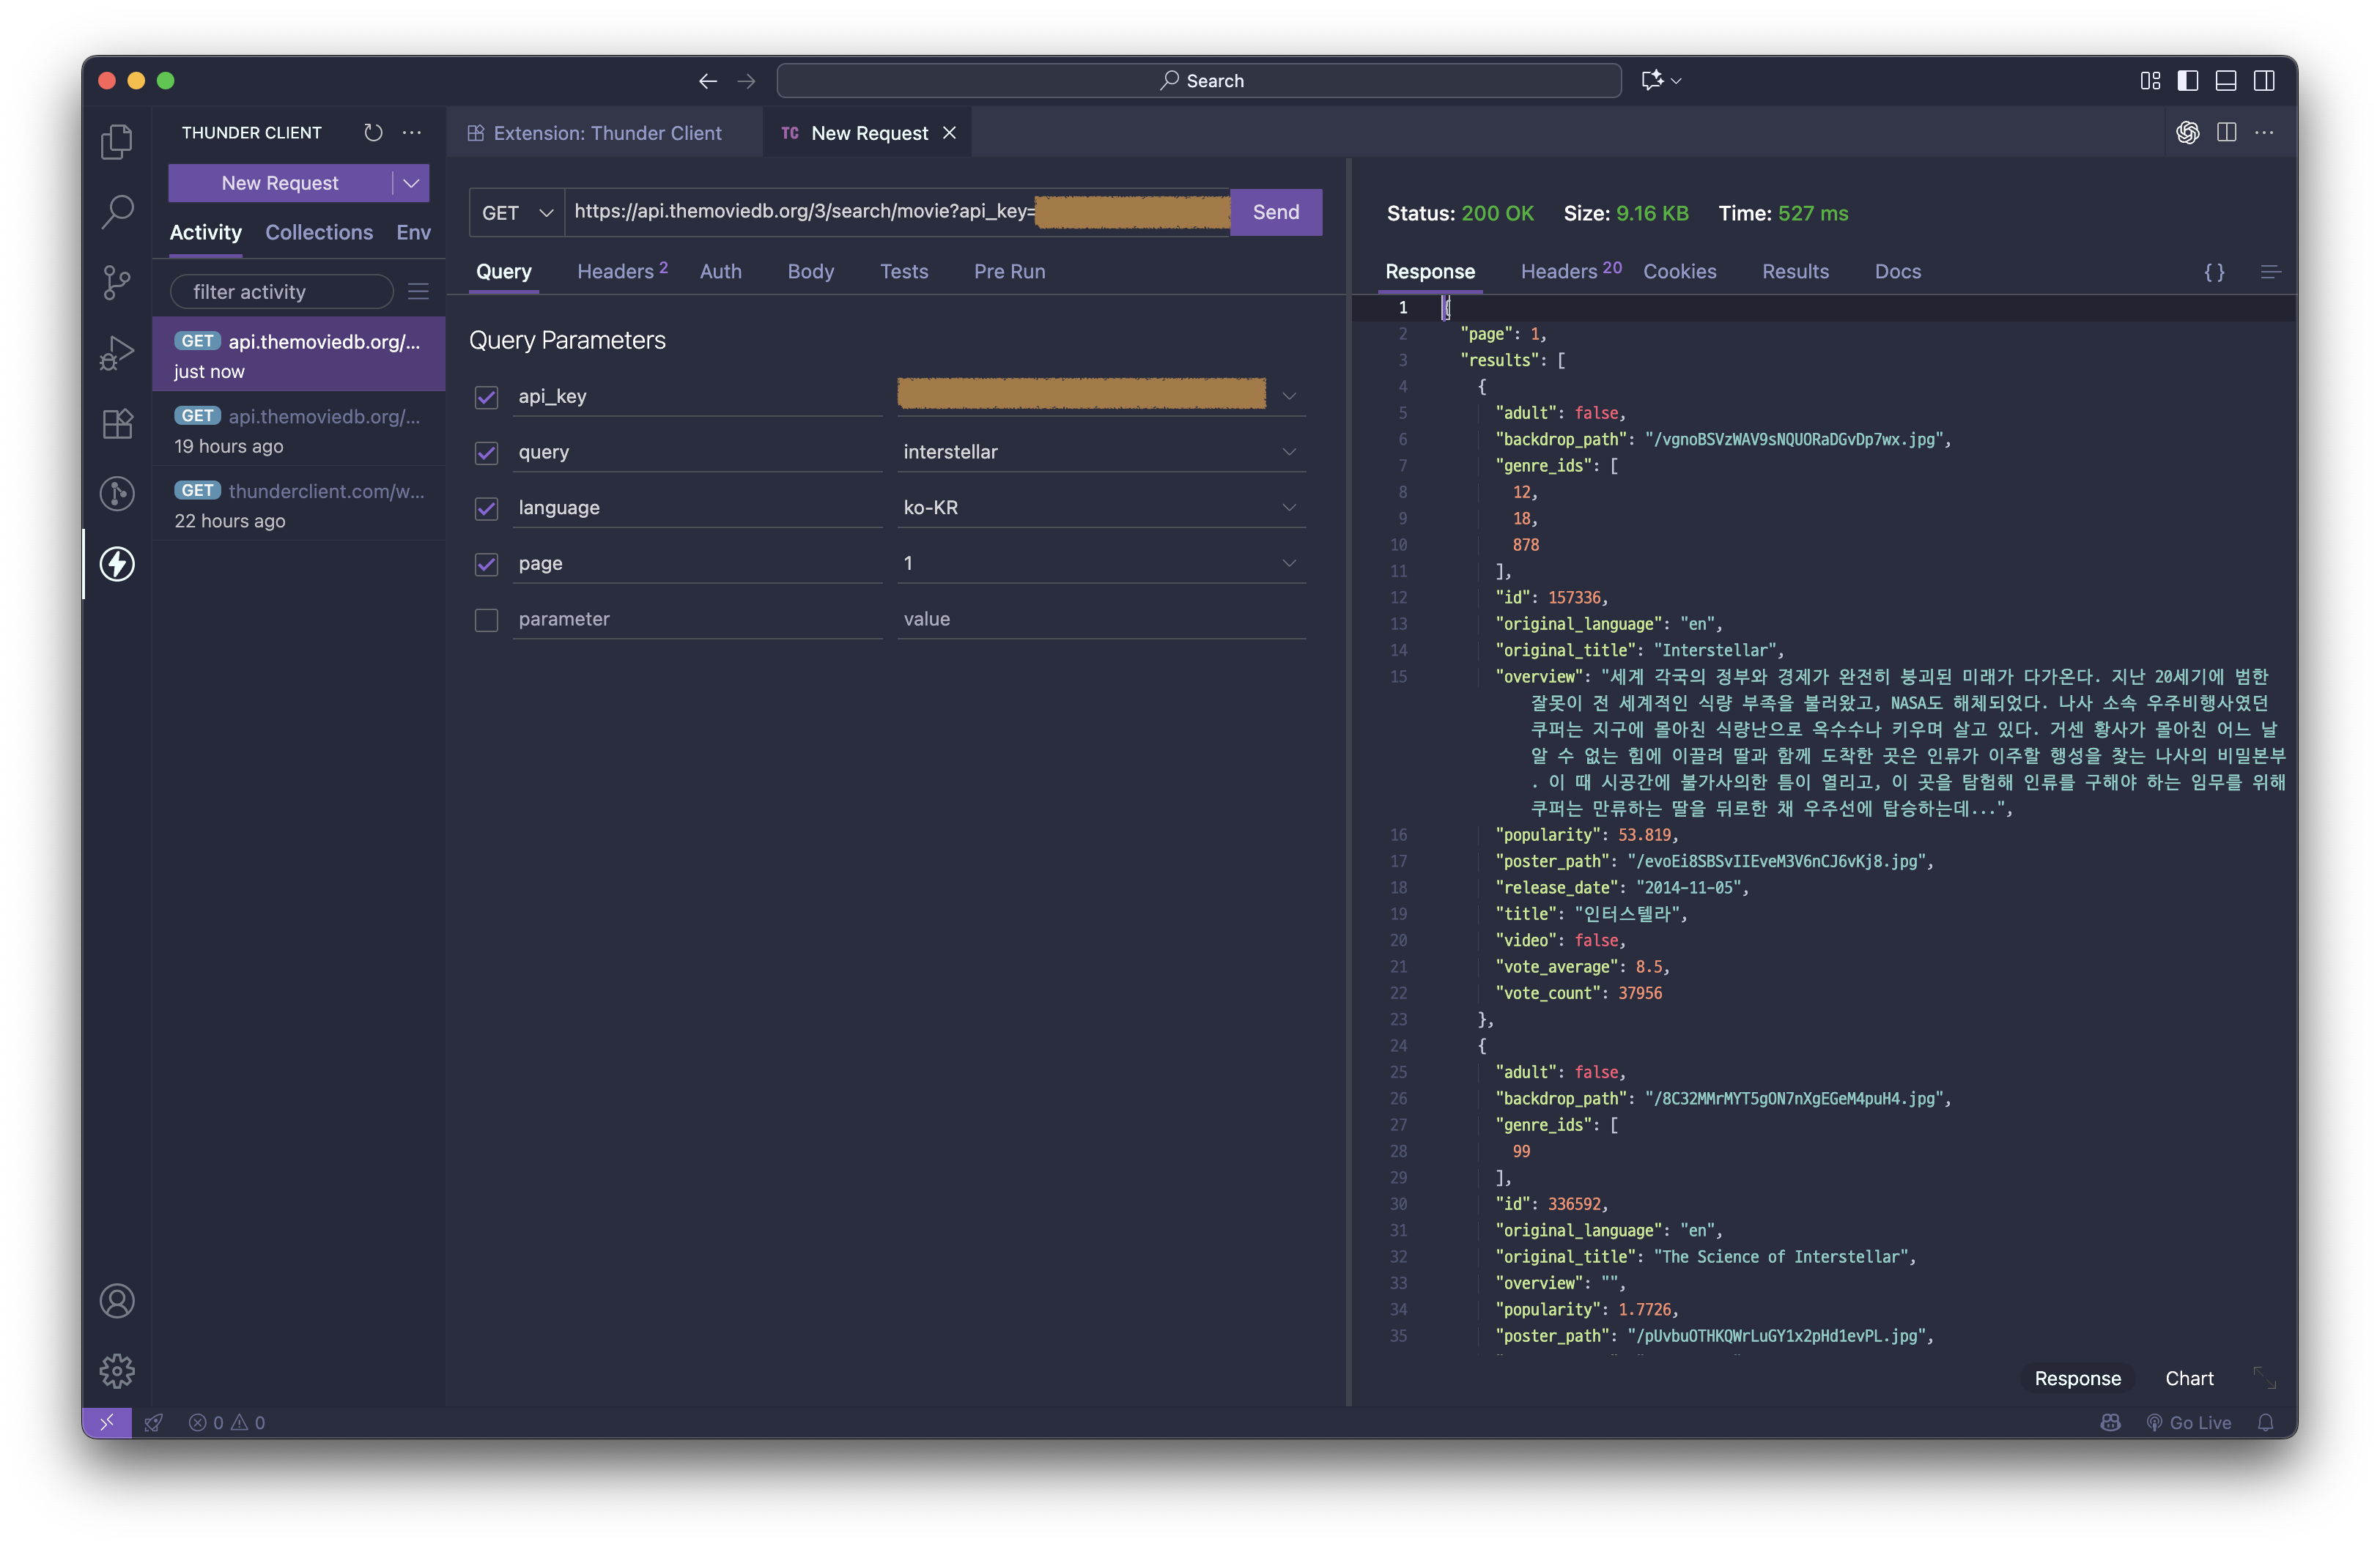Open the Manage gear icon
This screenshot has height=1547, width=2380.
[x=117, y=1370]
